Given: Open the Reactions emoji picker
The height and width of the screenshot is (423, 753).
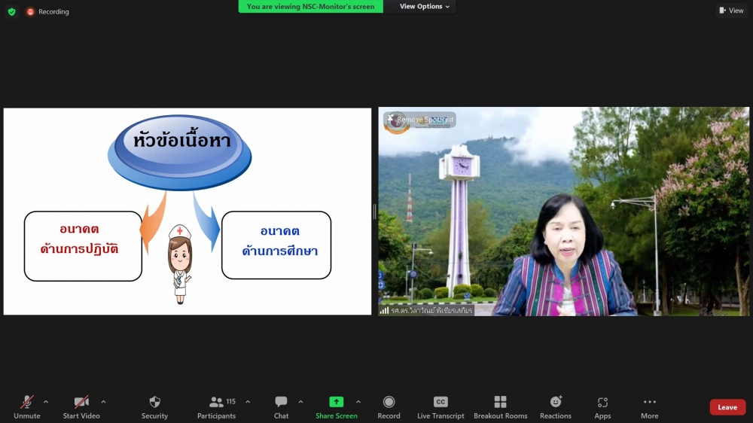Looking at the screenshot, I should [x=556, y=406].
